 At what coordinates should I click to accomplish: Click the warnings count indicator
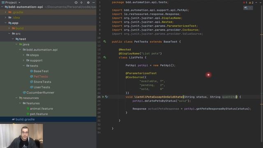click(251, 2)
